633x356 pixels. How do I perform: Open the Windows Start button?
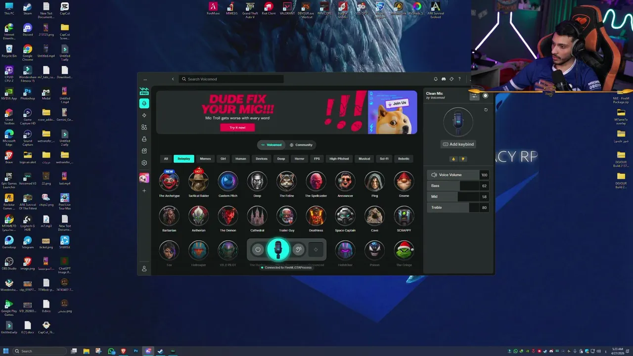(6, 351)
